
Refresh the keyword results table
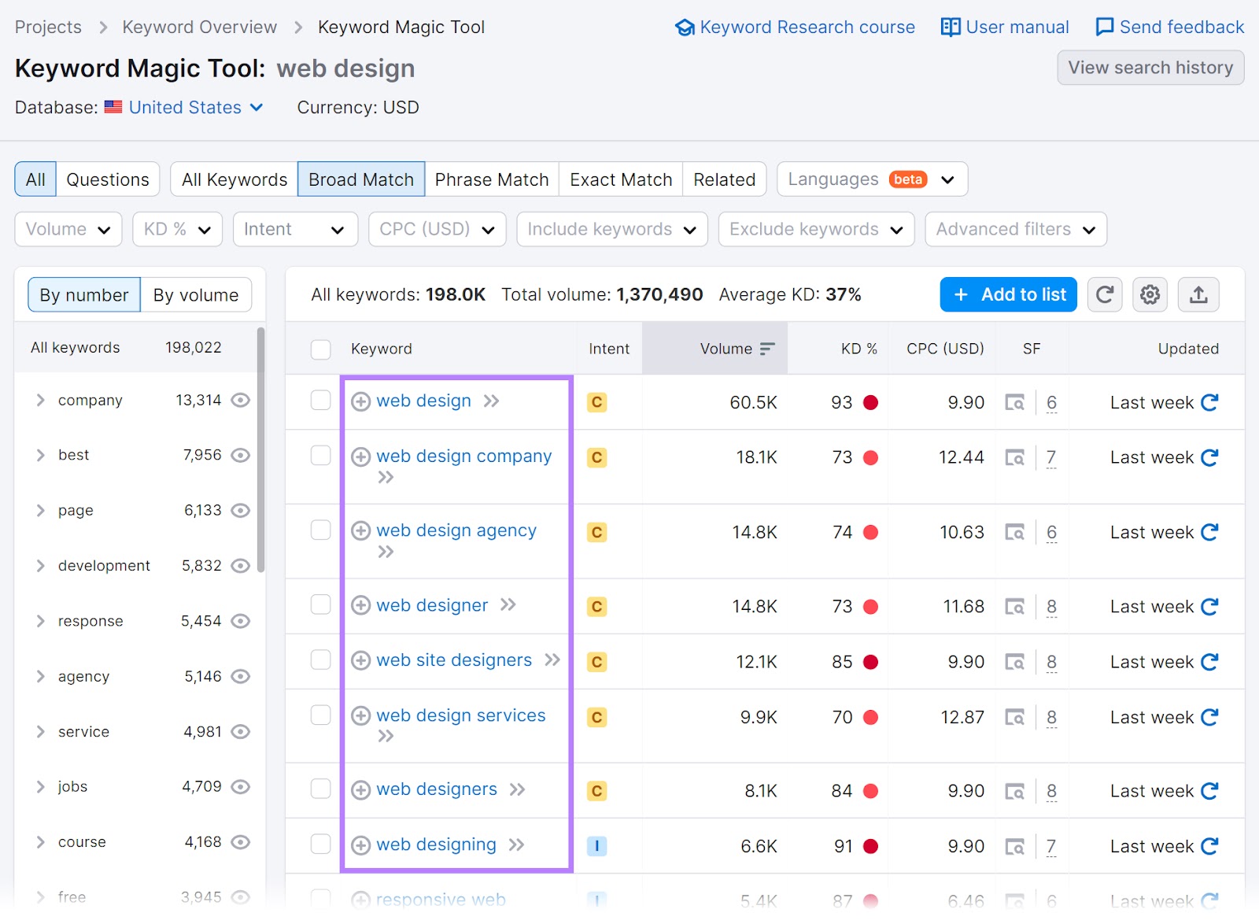[x=1105, y=294]
